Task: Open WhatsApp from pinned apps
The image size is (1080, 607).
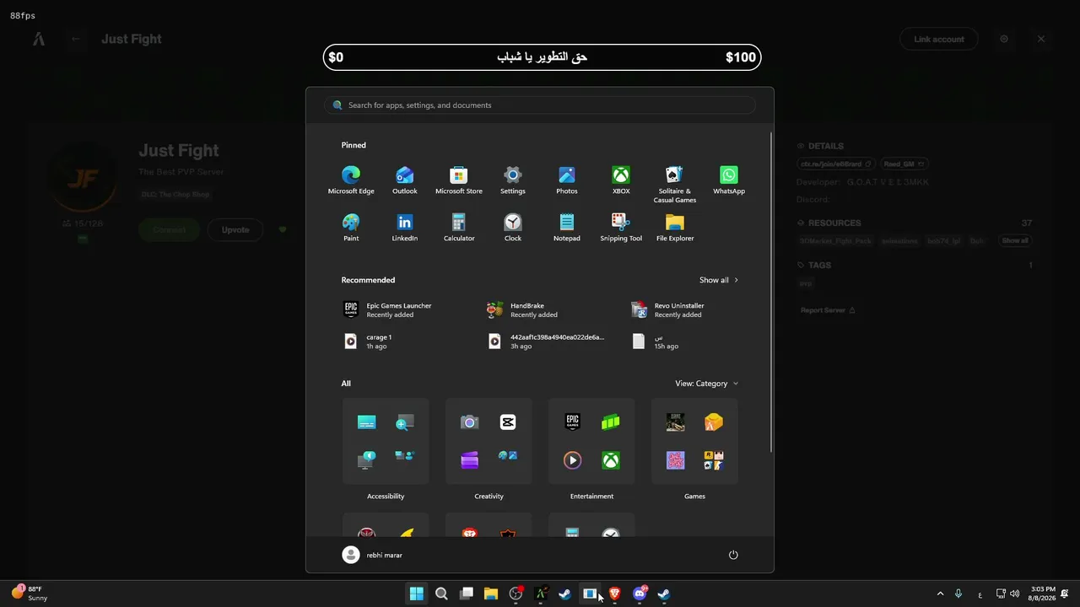Action: pyautogui.click(x=729, y=180)
